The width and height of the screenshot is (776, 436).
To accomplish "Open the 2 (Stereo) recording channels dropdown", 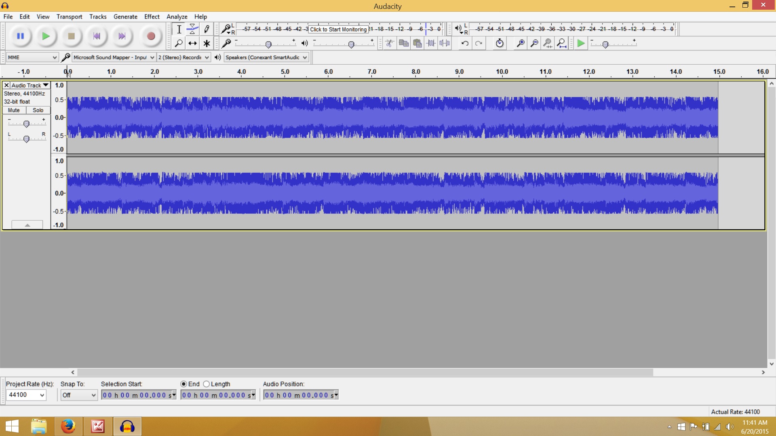I will tap(183, 57).
